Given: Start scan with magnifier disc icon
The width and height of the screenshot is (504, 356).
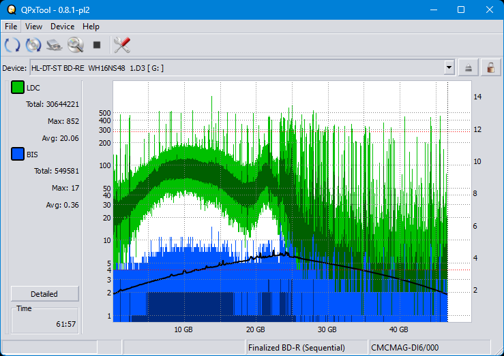Looking at the screenshot, I should pos(75,46).
